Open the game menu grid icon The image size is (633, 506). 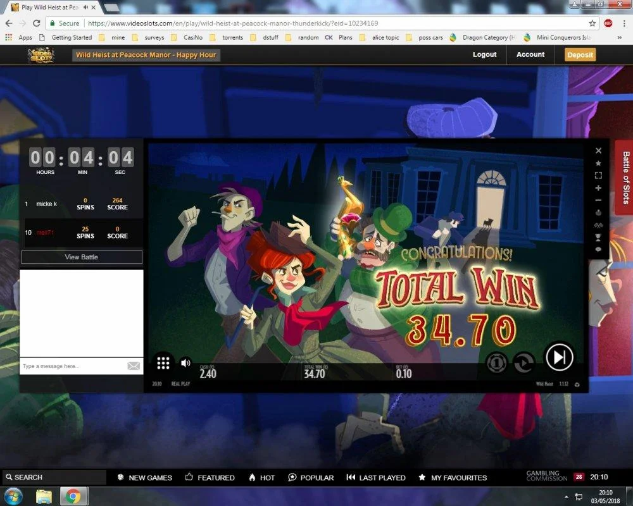(x=163, y=363)
